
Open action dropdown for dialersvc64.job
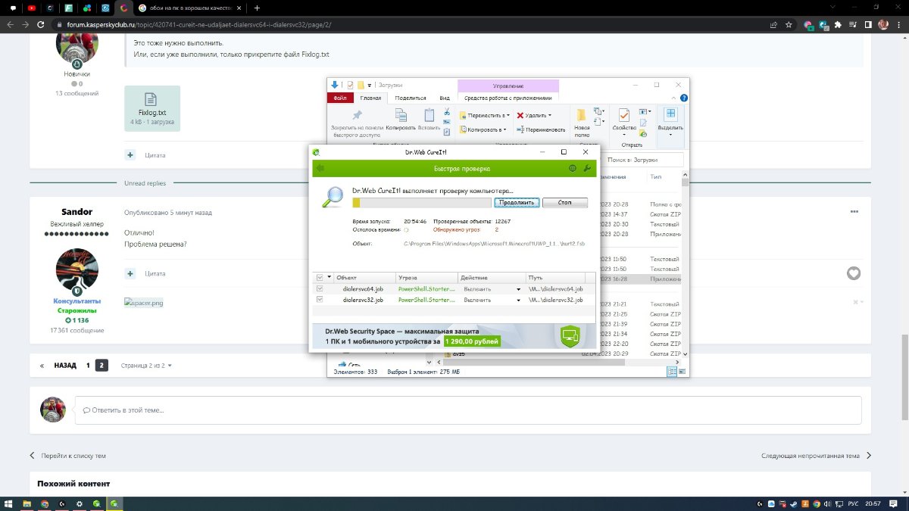coord(519,289)
